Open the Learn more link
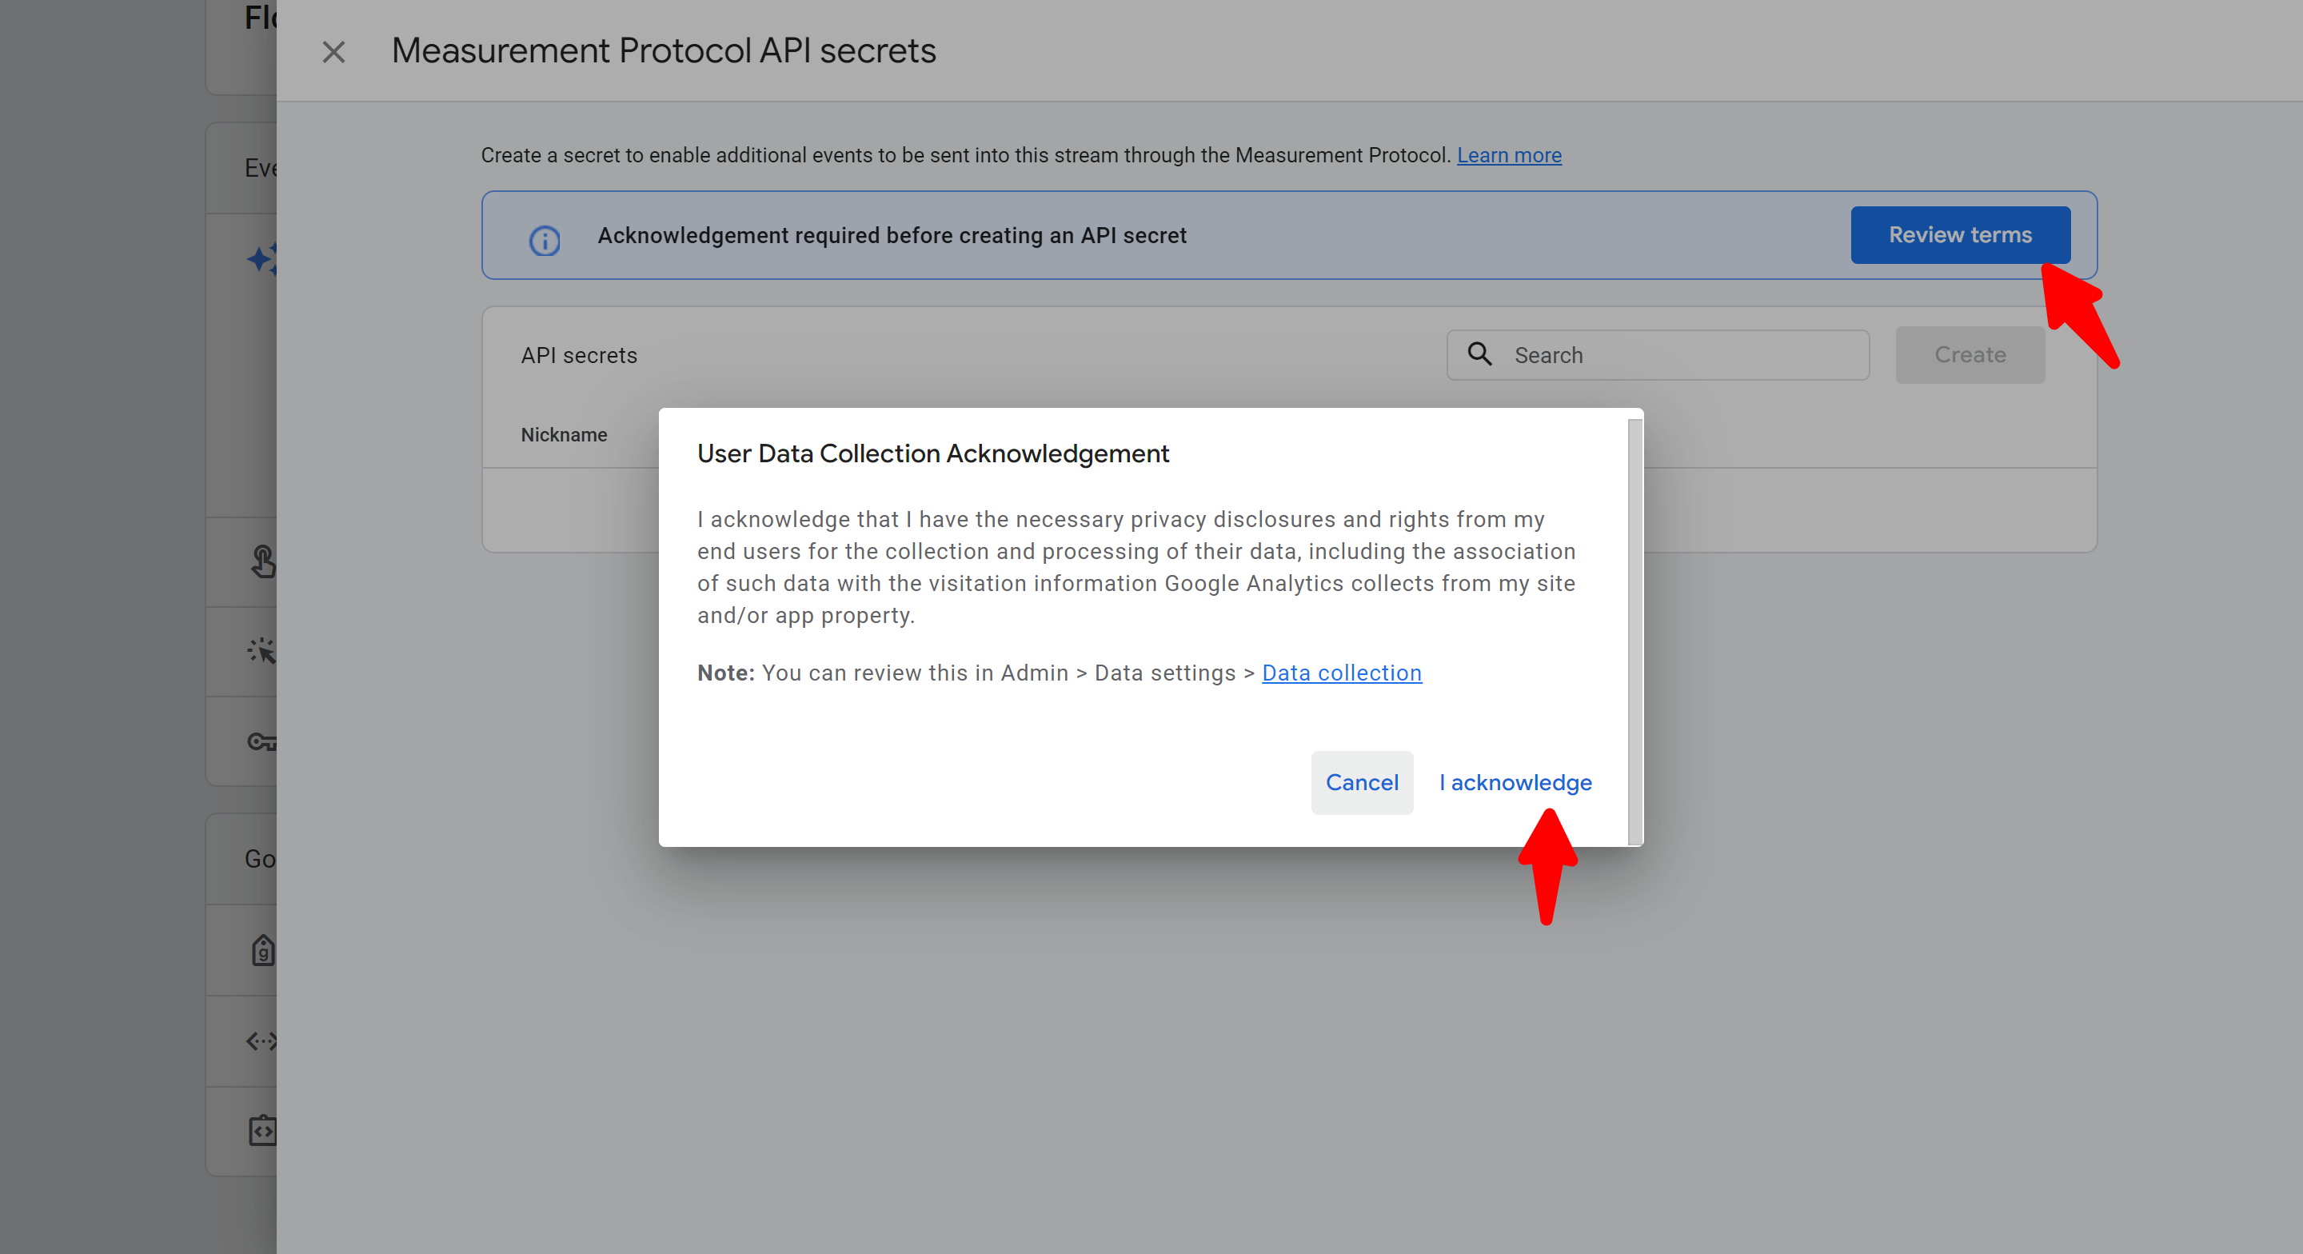Viewport: 2303px width, 1254px height. click(1508, 156)
